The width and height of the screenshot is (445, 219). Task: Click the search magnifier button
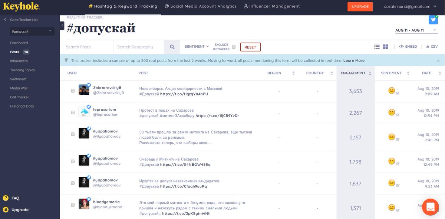pos(172,47)
